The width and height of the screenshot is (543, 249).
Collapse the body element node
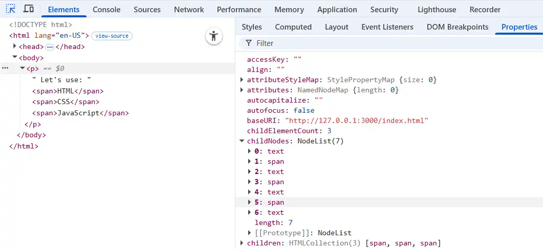[15, 58]
